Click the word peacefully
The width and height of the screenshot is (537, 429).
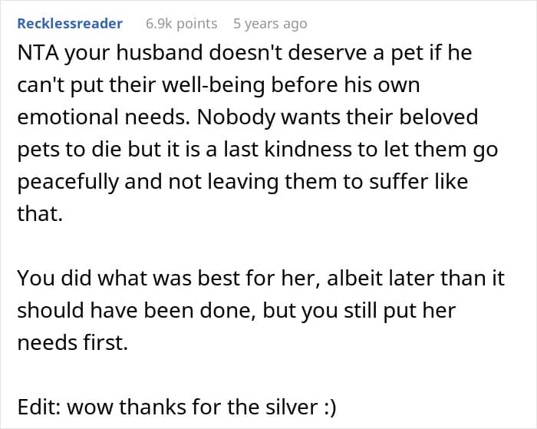pos(68,182)
